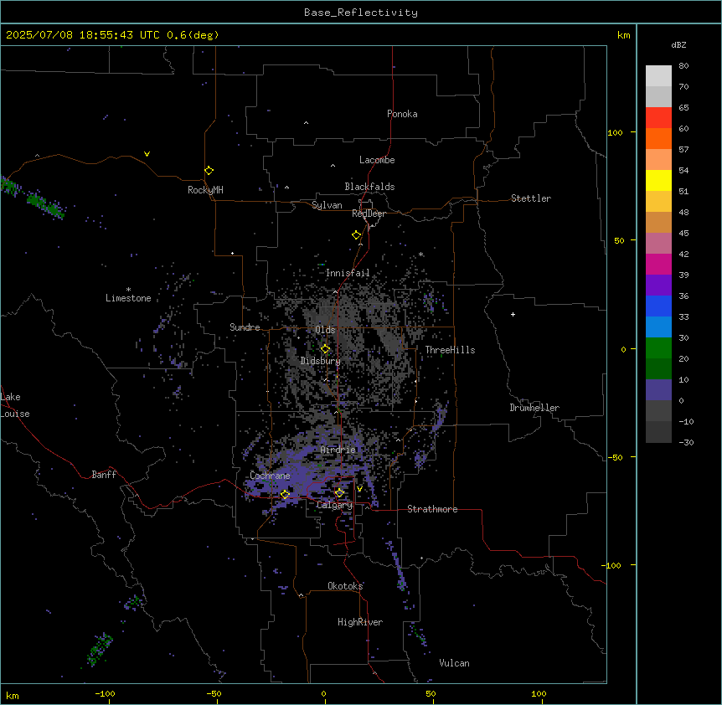Click the yellow v marker near Calgary
The image size is (722, 705).
pos(359,489)
